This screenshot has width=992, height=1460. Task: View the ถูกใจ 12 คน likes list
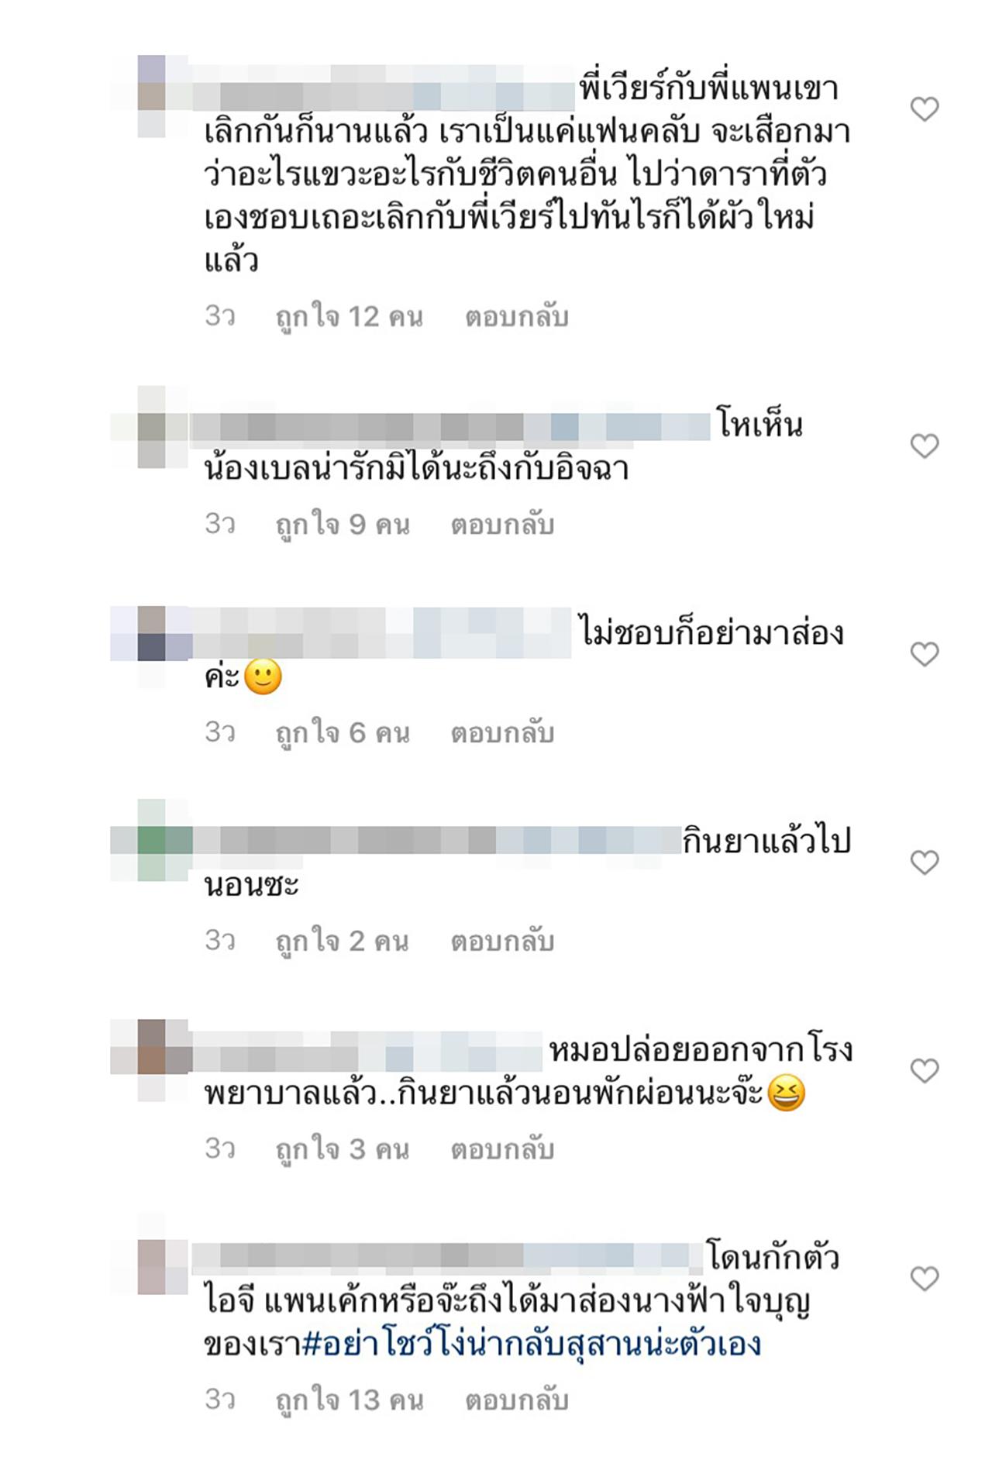(x=350, y=317)
